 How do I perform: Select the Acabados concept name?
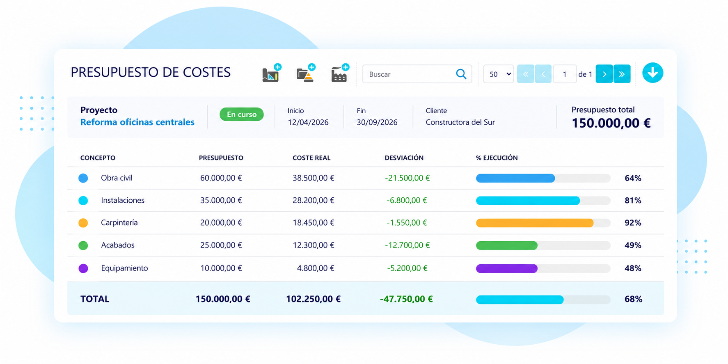coord(118,245)
